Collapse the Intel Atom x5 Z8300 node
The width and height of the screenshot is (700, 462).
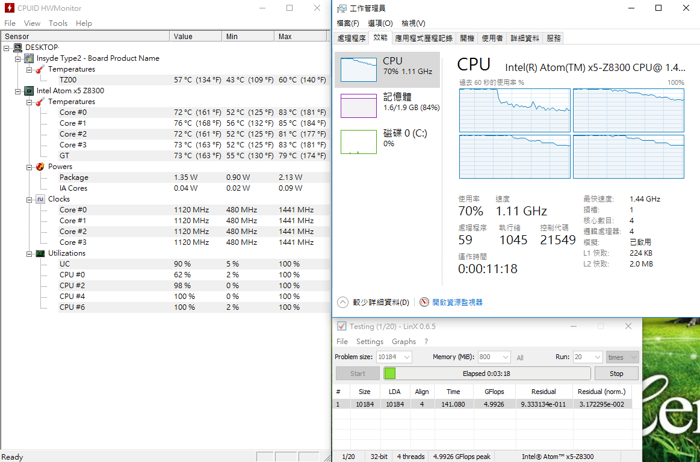click(x=18, y=91)
